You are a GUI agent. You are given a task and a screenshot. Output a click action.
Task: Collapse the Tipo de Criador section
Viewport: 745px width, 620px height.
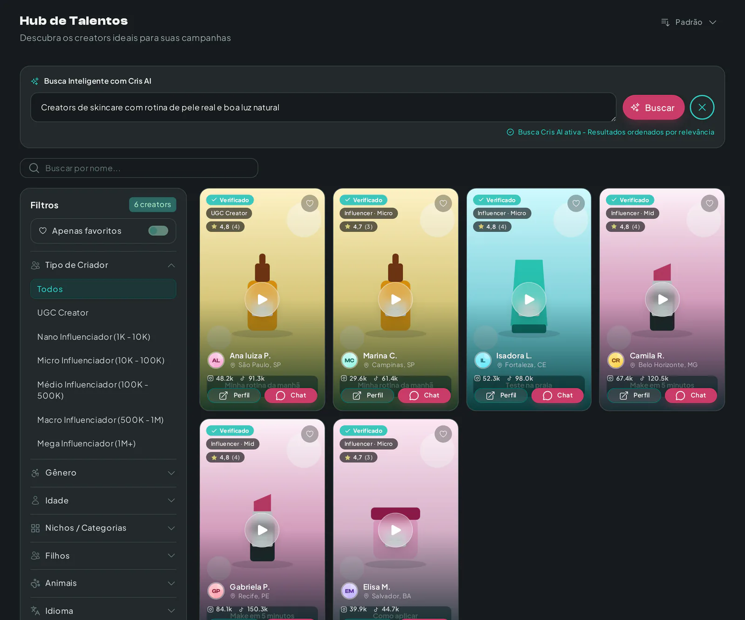pos(103,265)
